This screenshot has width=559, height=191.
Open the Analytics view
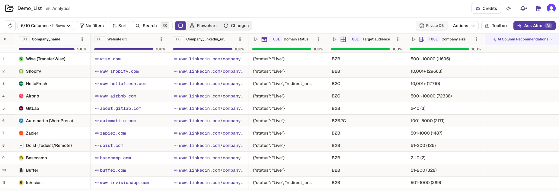pyautogui.click(x=58, y=8)
